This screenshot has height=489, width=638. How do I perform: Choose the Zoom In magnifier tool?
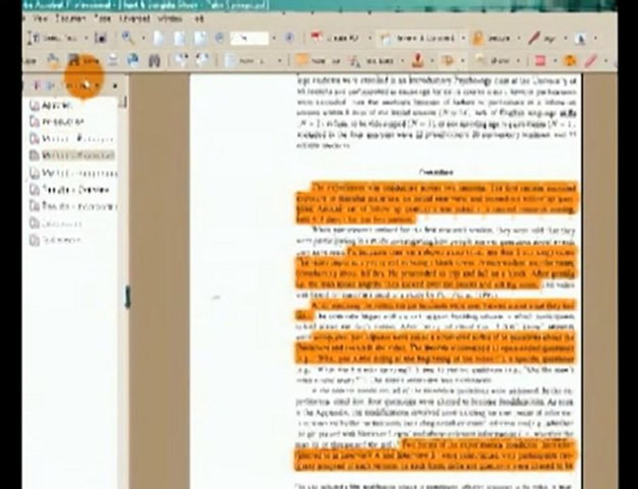128,38
